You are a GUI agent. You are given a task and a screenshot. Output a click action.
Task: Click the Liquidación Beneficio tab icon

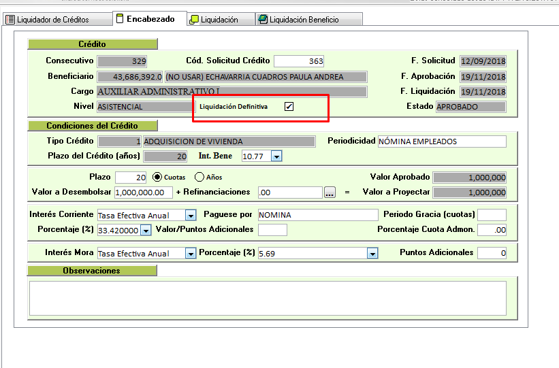coord(263,20)
